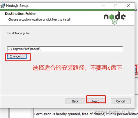Click the installer icon in the title bar
This screenshot has width=138, height=118.
pos(2,6)
